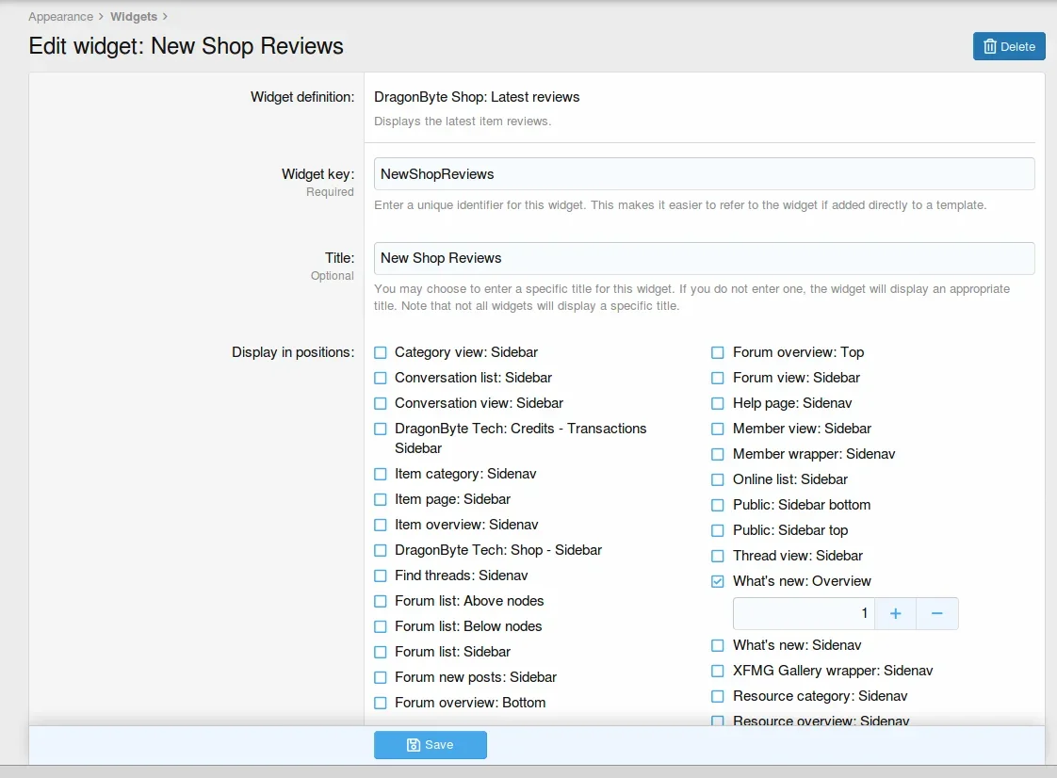Save the widget settings
Viewport: 1057px width, 778px height.
(x=431, y=745)
